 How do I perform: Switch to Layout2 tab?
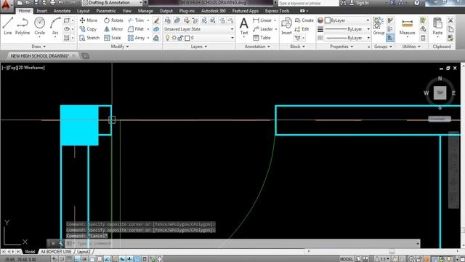[x=84, y=252]
